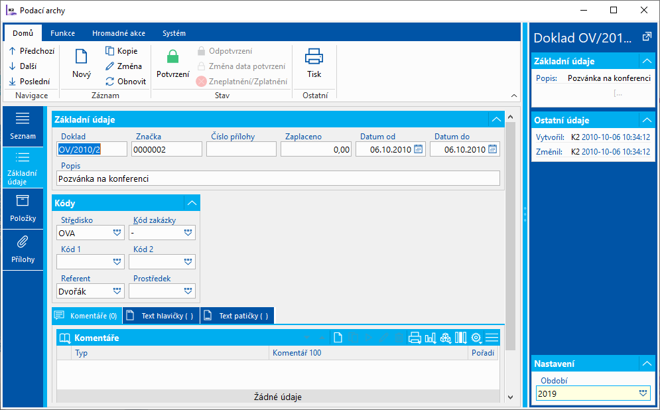Click the Komentář 100 column header
Image resolution: width=660 pixels, height=410 pixels.
pos(368,353)
